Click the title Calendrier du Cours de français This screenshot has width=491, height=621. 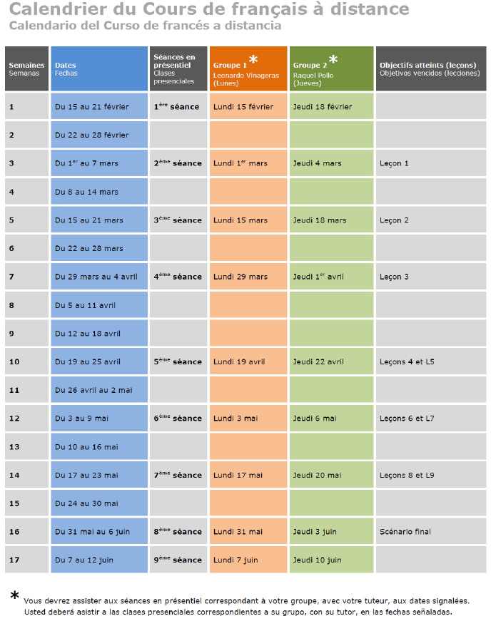tap(209, 10)
